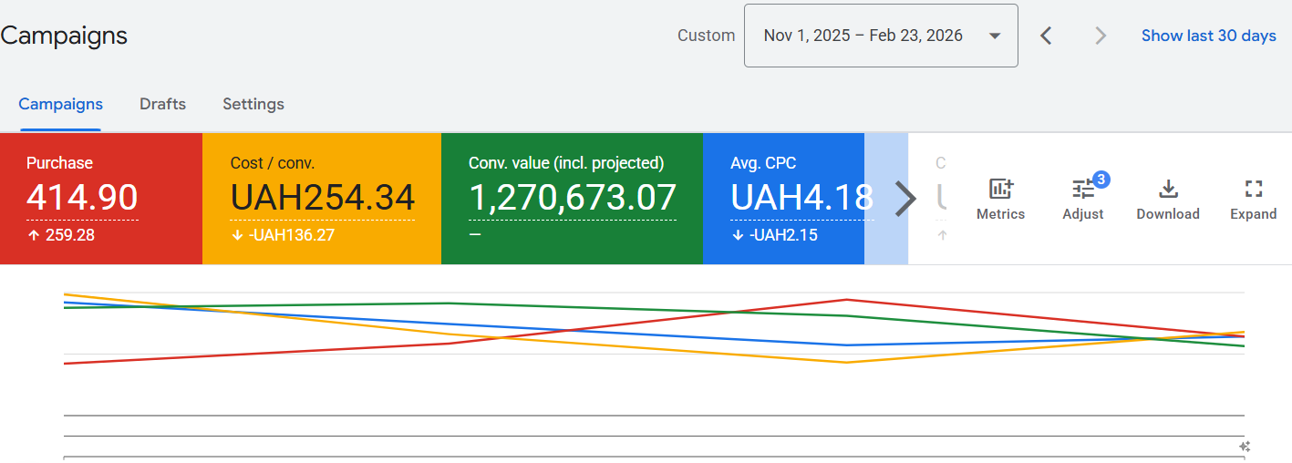Image resolution: width=1292 pixels, height=463 pixels.
Task: Switch to the Campaigns tab
Action: pos(60,104)
